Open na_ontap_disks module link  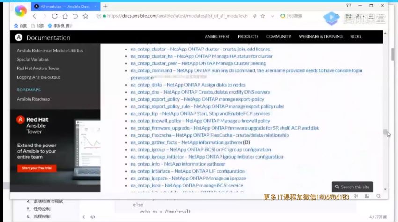point(188,85)
